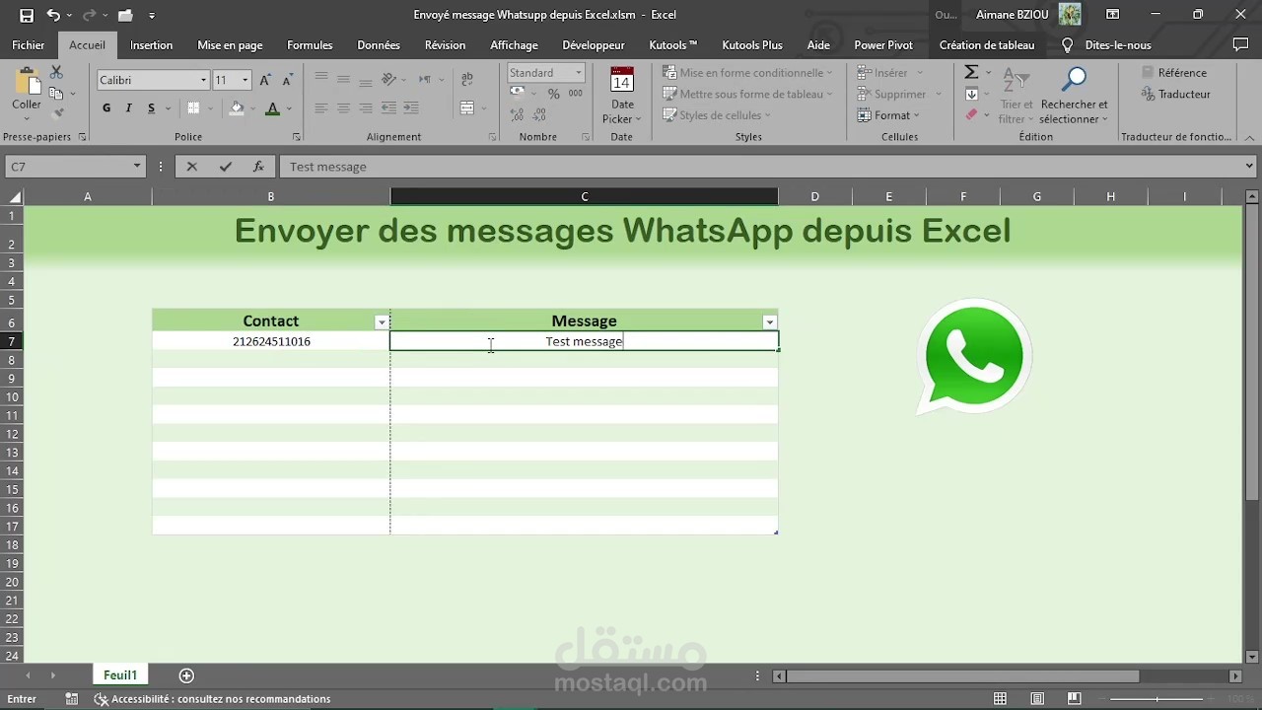Select the contact cell 212624511016
Screen dimensions: 1262x710
(x=271, y=341)
